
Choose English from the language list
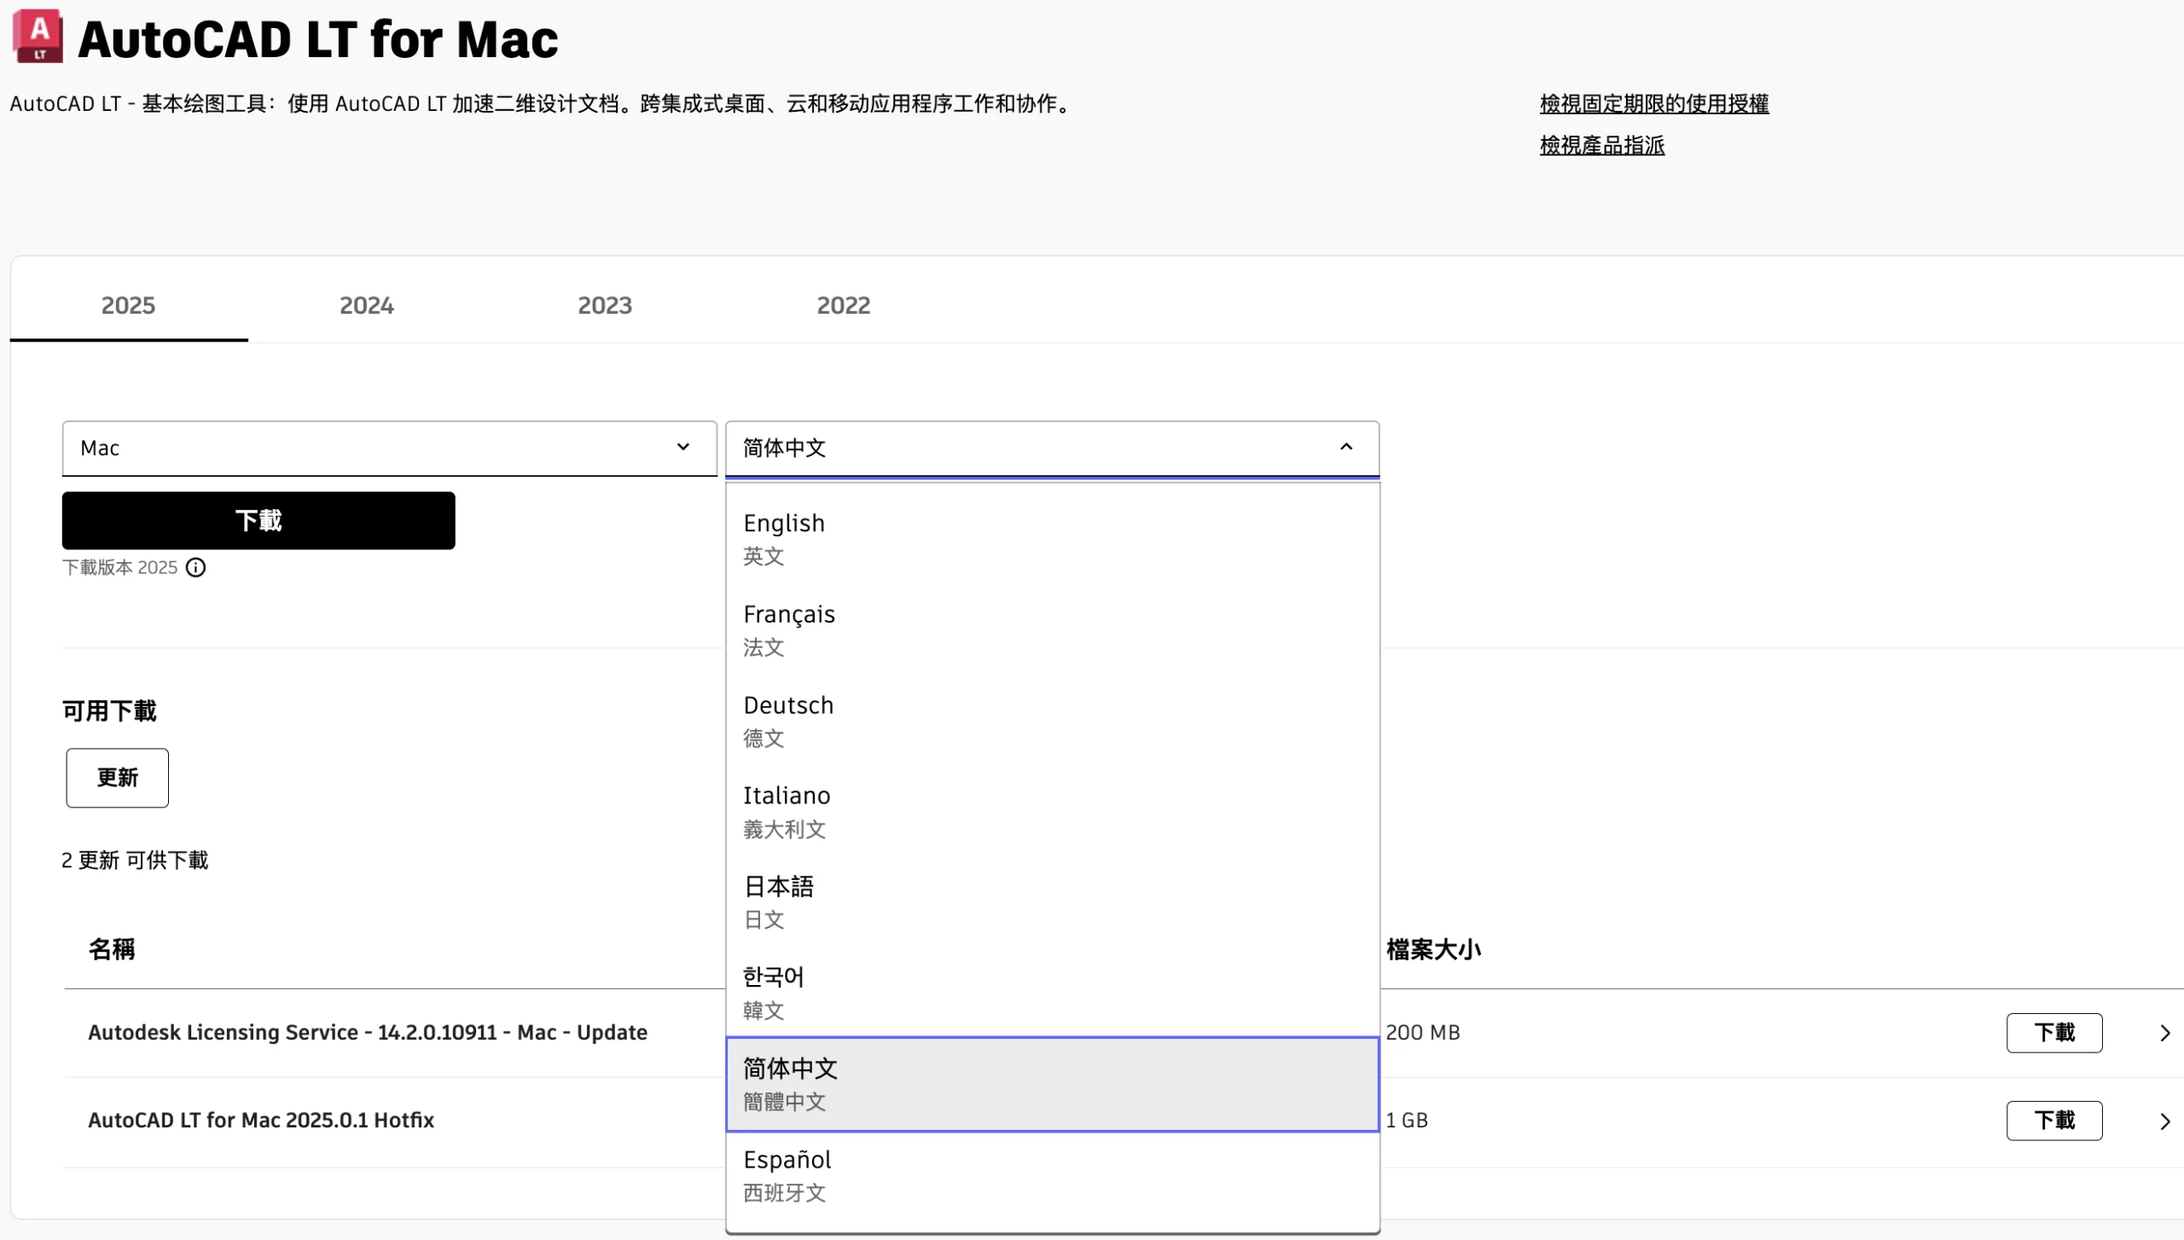(1051, 538)
